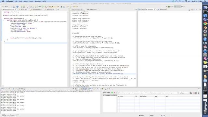Click the 'new LwjglApplication' code line
This screenshot has width=208, height=117.
(26, 38)
